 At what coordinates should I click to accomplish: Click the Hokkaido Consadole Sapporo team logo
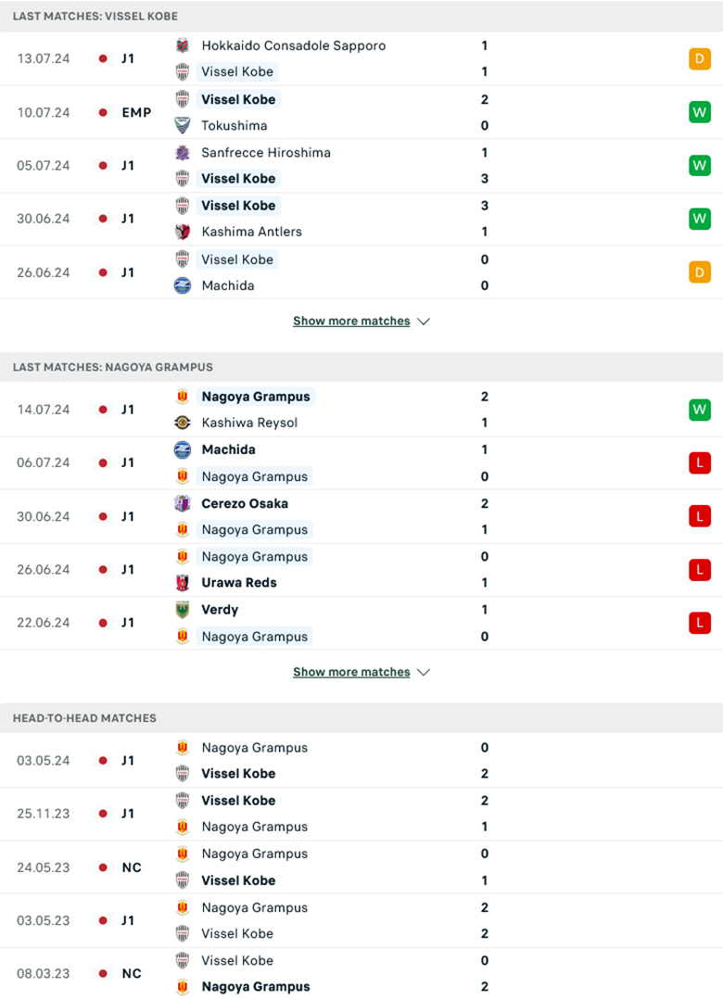[x=183, y=45]
